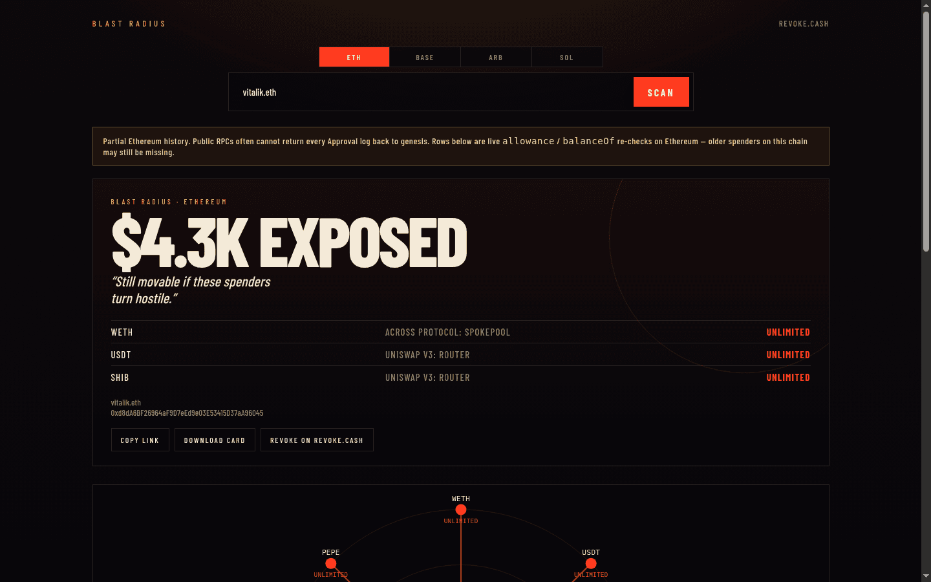Click UNLIMITED allowance on the SHIB row
The height and width of the screenshot is (582, 931).
point(788,378)
